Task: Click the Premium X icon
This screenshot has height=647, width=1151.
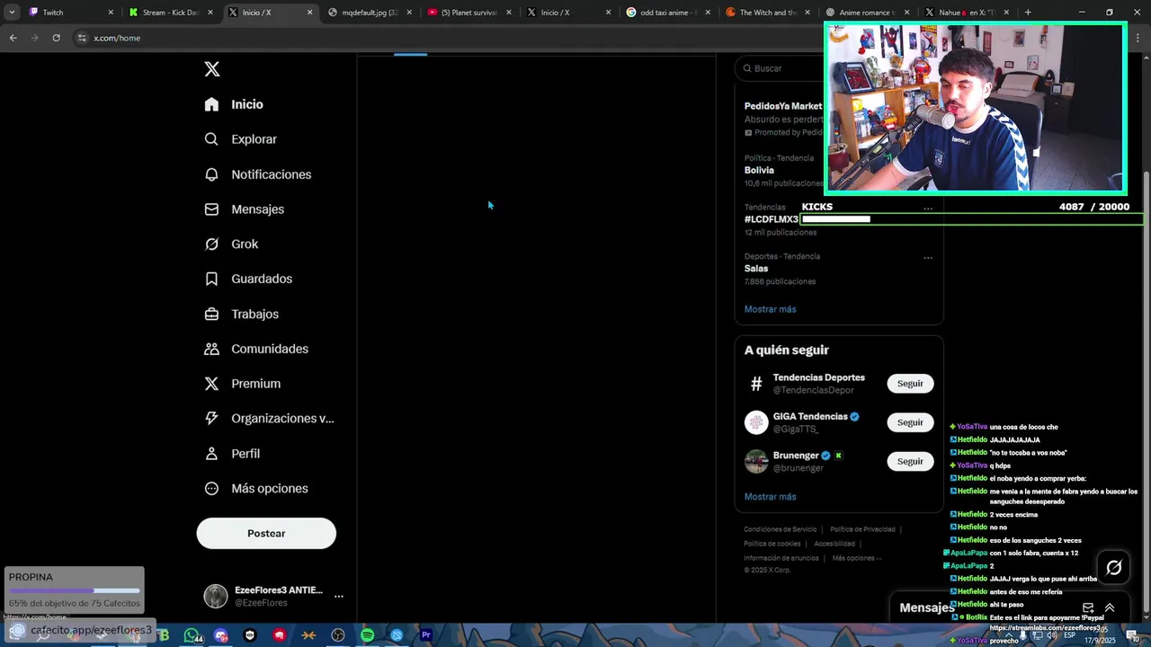Action: (211, 384)
